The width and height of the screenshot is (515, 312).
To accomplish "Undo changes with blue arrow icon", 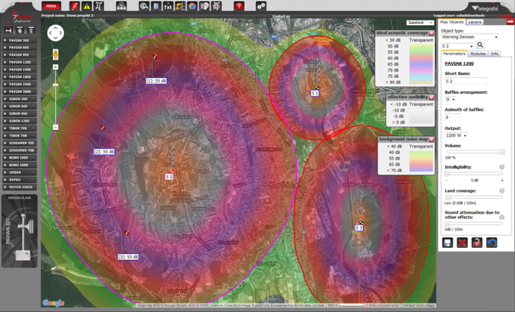I will [492, 243].
